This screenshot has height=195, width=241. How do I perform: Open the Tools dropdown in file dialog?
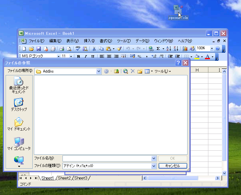[163, 71]
